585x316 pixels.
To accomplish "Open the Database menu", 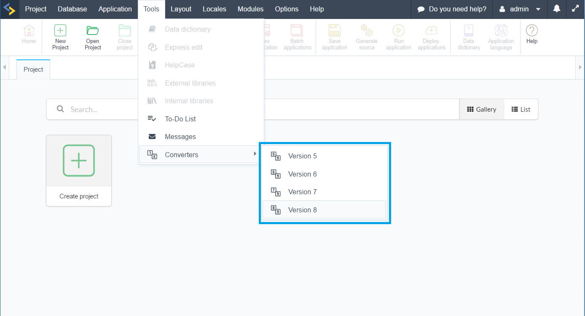I will point(72,9).
